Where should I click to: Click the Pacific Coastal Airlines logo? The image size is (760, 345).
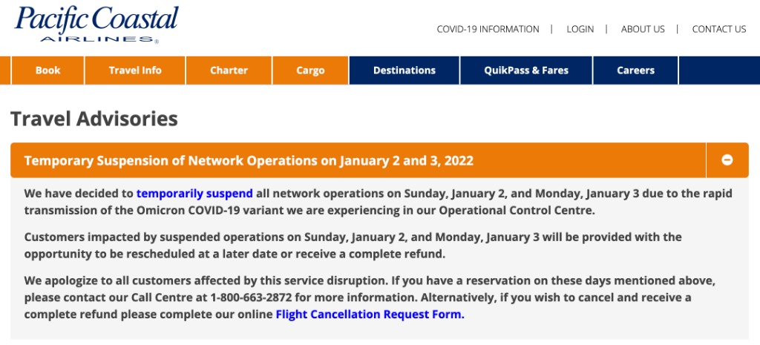coord(96,24)
